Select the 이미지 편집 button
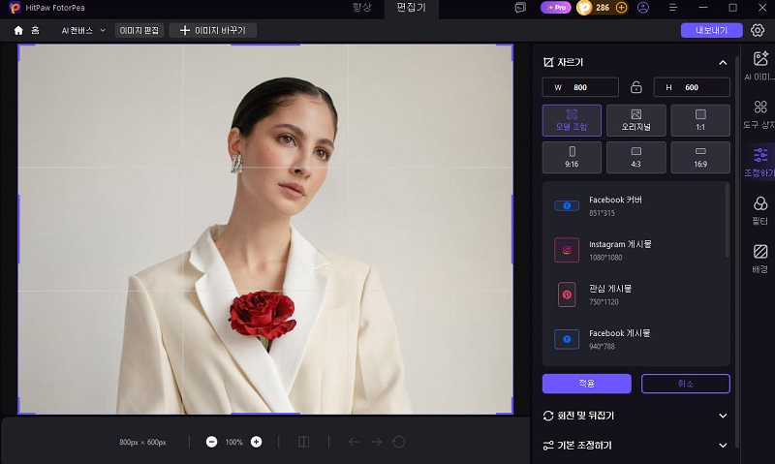 coord(139,31)
